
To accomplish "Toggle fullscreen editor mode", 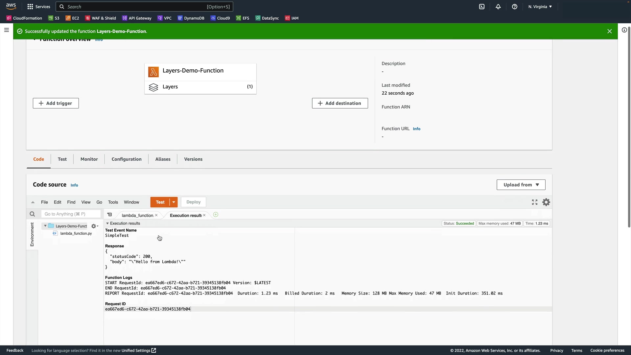I will (535, 202).
